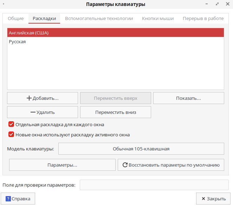Image resolution: width=233 pixels, height=207 pixels.
Task: Open layout Параметры... button
Action: [62, 165]
